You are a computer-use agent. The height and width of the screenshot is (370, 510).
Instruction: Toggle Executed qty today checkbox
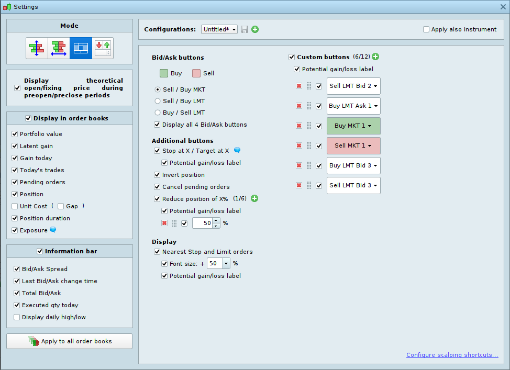click(x=17, y=305)
